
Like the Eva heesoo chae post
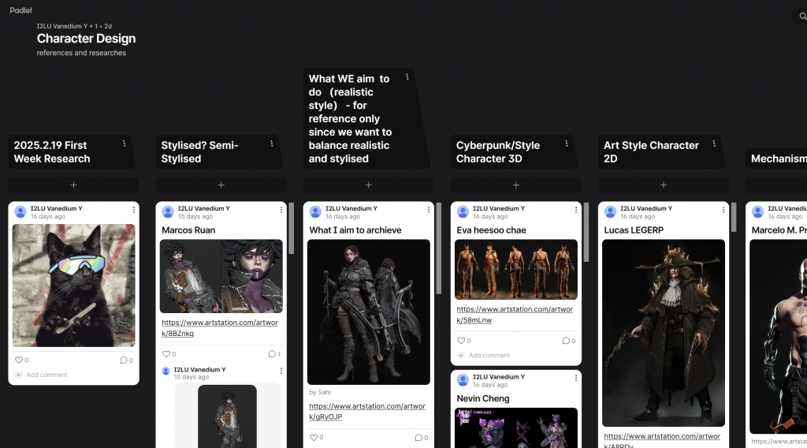coord(461,341)
